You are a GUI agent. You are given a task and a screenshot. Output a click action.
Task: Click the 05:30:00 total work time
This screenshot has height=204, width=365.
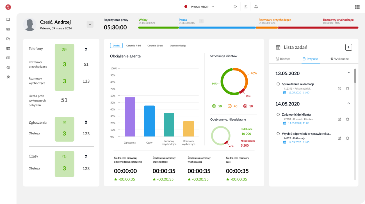tap(115, 27)
